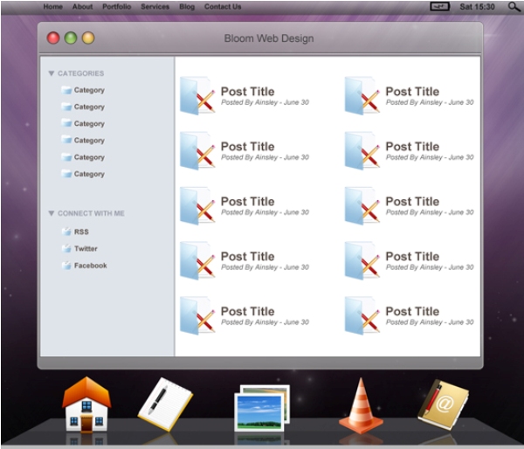This screenshot has height=449, width=524.
Task: Open the Twitter link in sidebar
Action: [x=86, y=249]
